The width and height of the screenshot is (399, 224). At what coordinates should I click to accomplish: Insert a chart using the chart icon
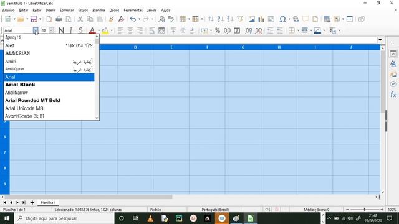coord(261,19)
